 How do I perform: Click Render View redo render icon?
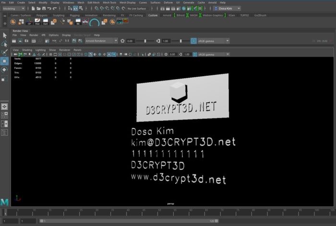pyautogui.click(x=15, y=41)
